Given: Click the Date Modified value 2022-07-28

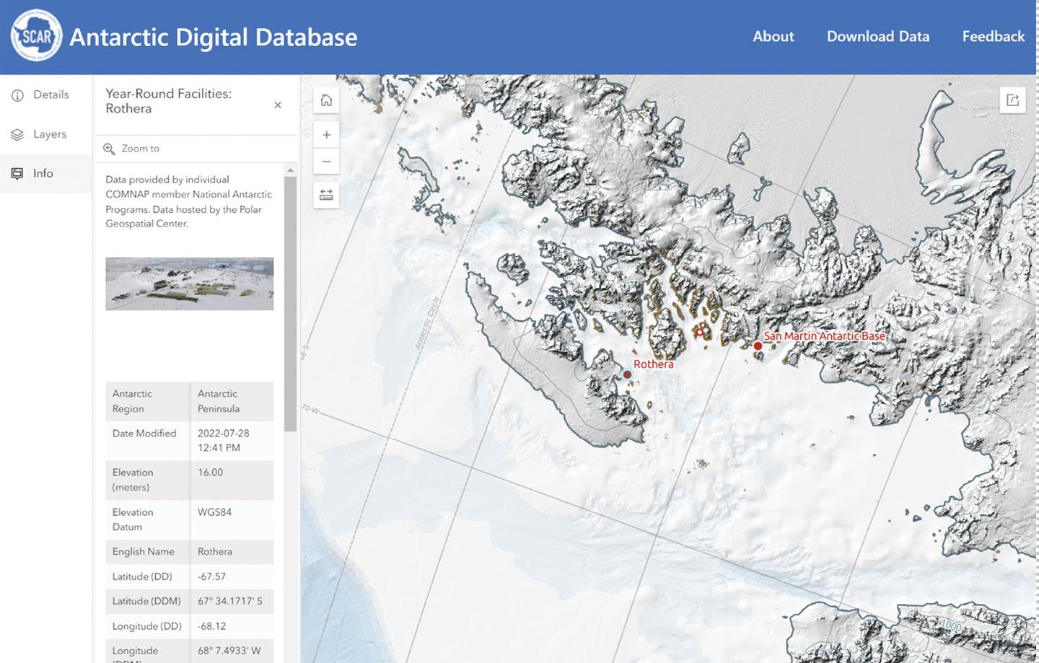Looking at the screenshot, I should pyautogui.click(x=224, y=440).
